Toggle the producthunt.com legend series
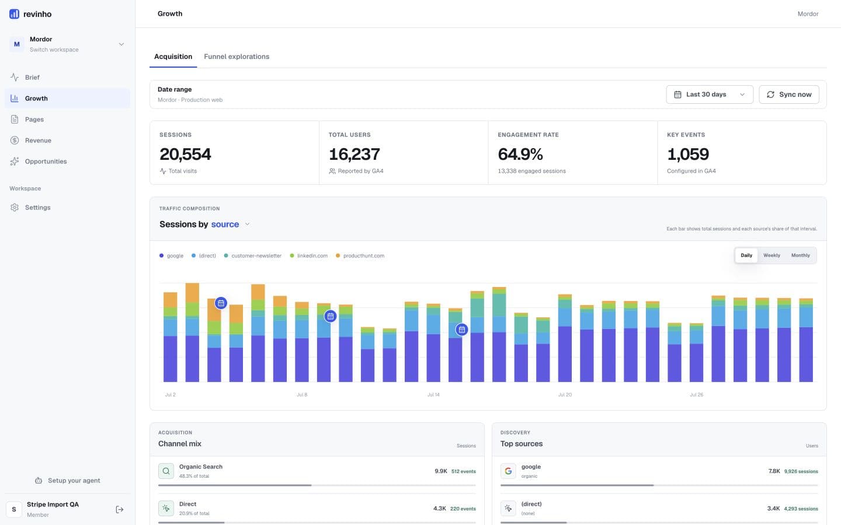 click(360, 256)
